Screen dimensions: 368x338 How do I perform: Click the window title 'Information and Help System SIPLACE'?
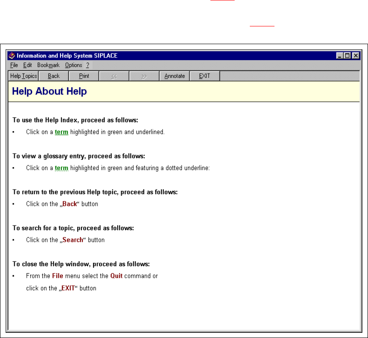point(67,55)
